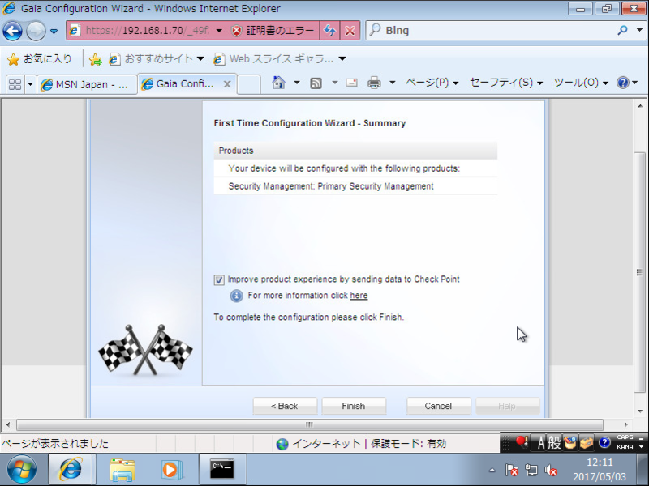Viewport: 649px width, 486px height.
Task: Click the IME help question icon
Action: [604, 443]
